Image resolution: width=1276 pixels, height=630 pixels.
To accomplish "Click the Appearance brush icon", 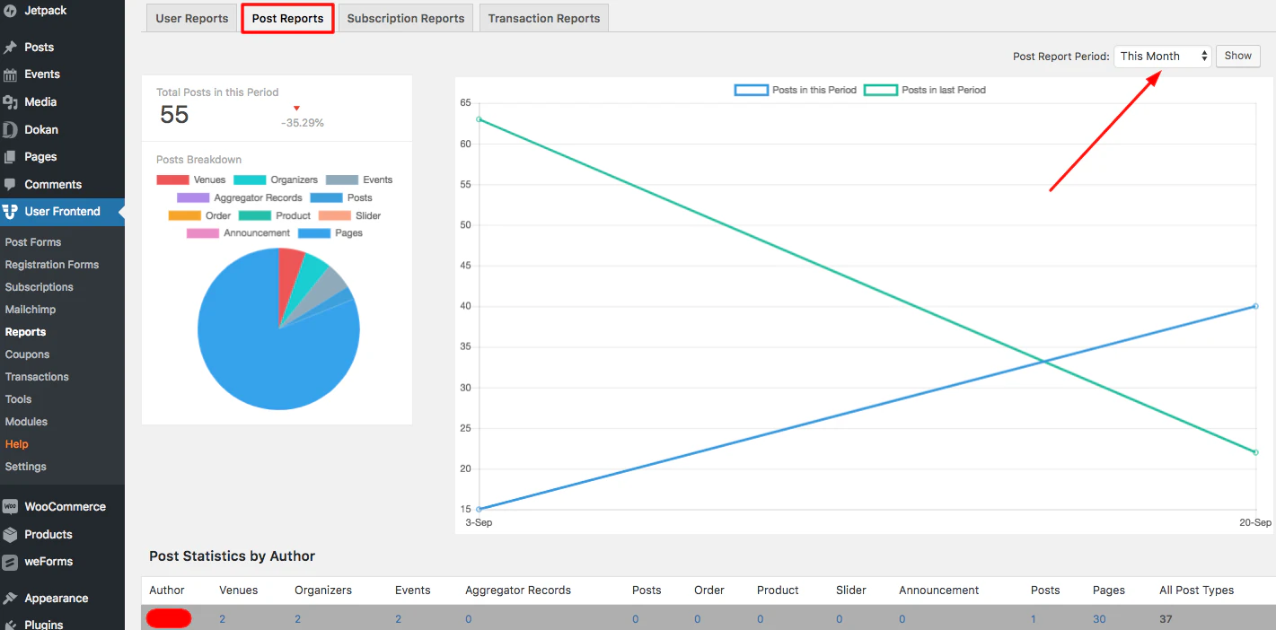I will (10, 599).
